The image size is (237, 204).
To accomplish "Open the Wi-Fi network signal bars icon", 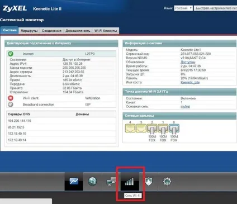I will pos(130,181).
